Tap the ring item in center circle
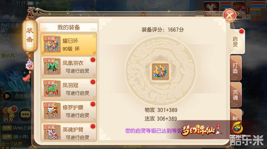The image size is (267, 149). click(x=161, y=72)
